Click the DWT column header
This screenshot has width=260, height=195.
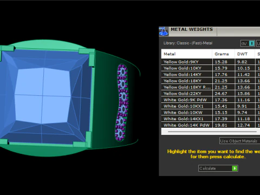coord(245,54)
